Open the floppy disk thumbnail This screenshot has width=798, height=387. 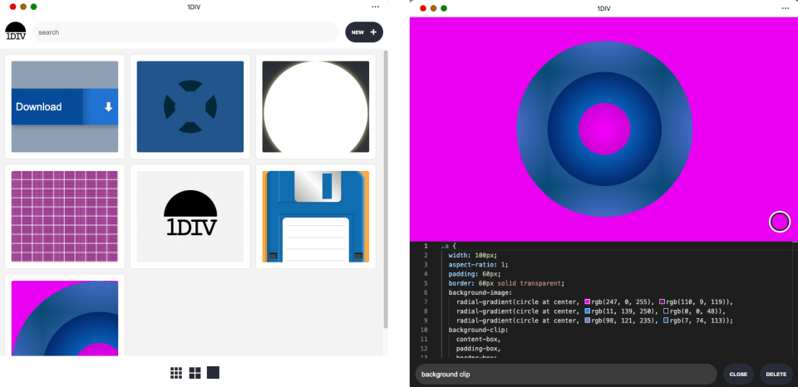pyautogui.click(x=315, y=217)
